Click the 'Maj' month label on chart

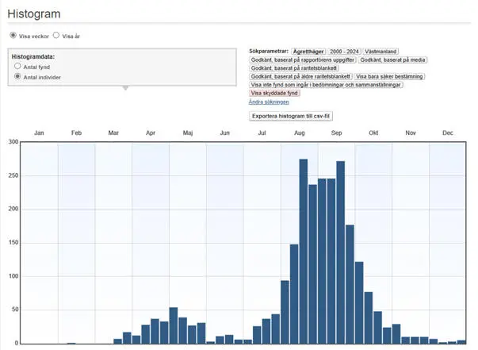point(188,133)
